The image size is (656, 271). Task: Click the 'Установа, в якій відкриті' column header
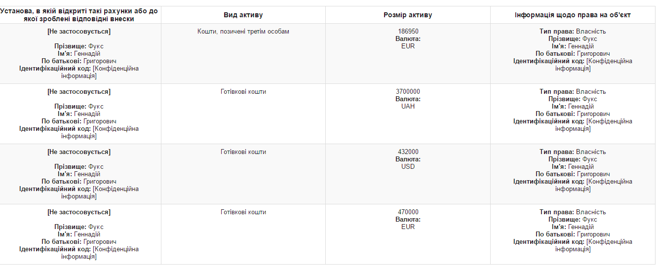click(x=79, y=15)
